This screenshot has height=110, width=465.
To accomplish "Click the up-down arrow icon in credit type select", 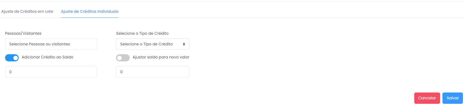I will 184,44.
